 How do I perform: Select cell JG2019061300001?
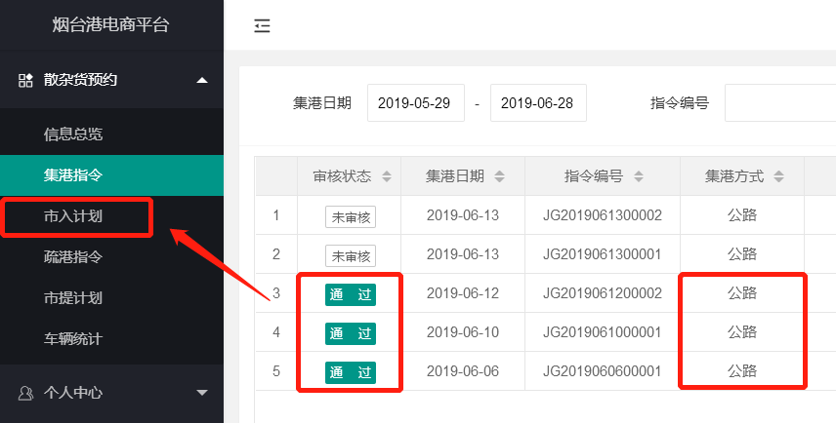tap(603, 253)
